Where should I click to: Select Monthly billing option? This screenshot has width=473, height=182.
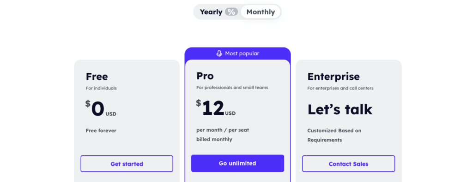261,12
